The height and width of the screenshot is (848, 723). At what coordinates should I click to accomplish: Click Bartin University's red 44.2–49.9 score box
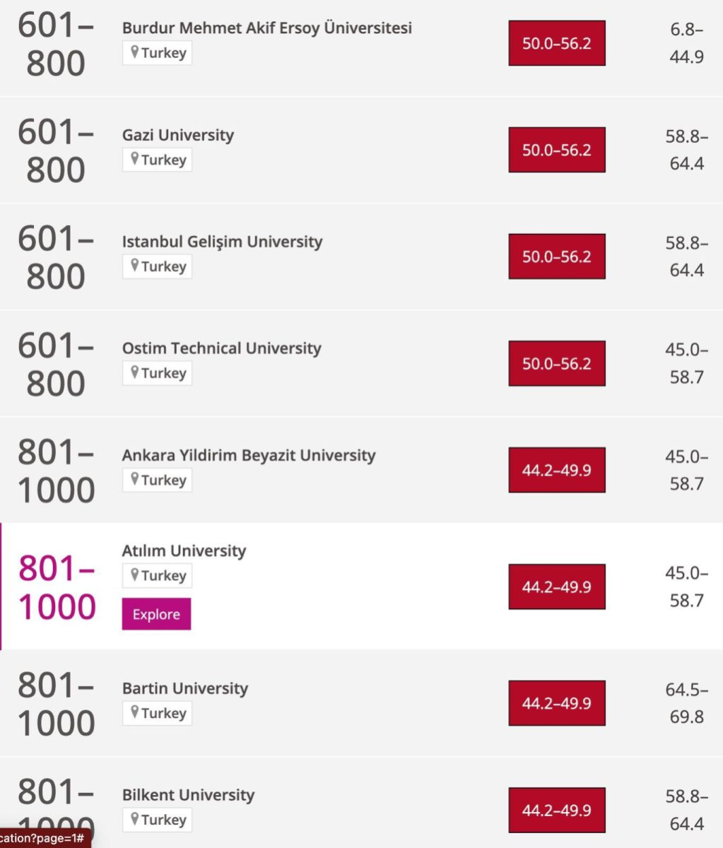pyautogui.click(x=557, y=703)
